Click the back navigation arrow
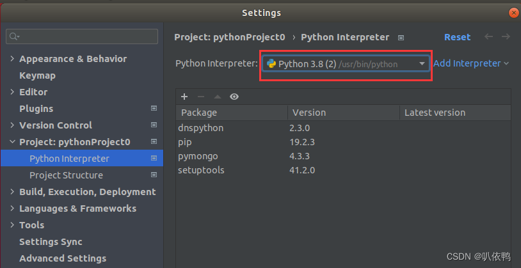Screen dimensions: 521x268 click(x=489, y=37)
